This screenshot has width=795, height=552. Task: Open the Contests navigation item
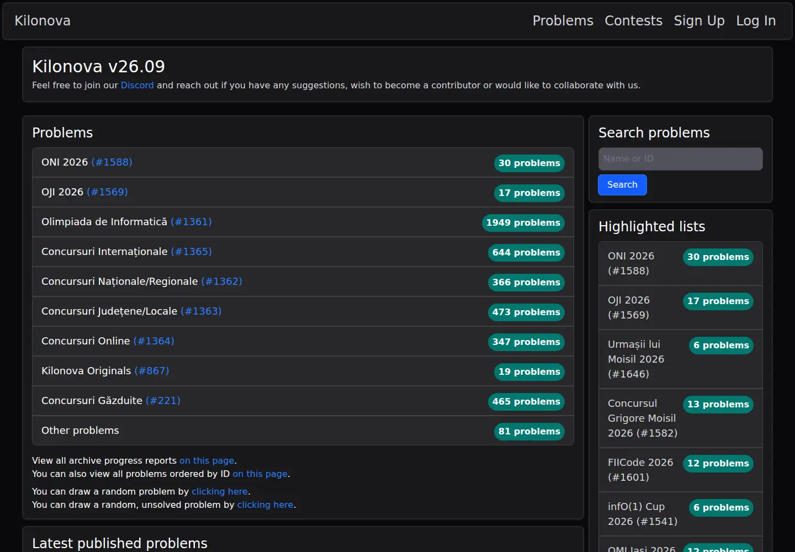pos(633,21)
